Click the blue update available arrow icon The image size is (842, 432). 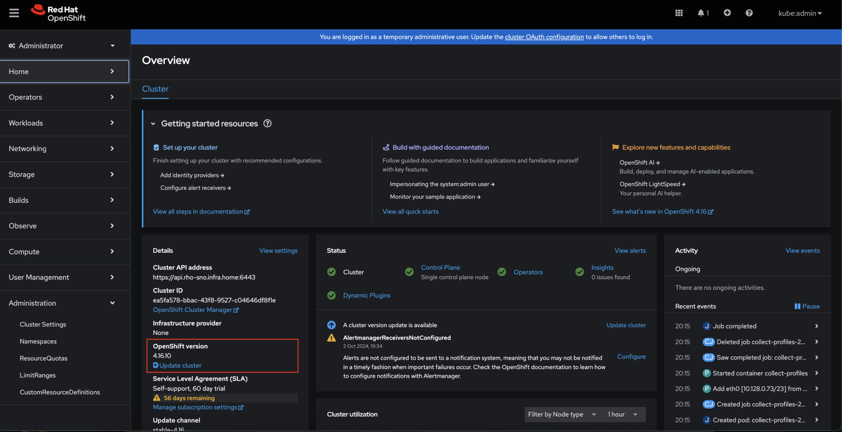pos(332,325)
